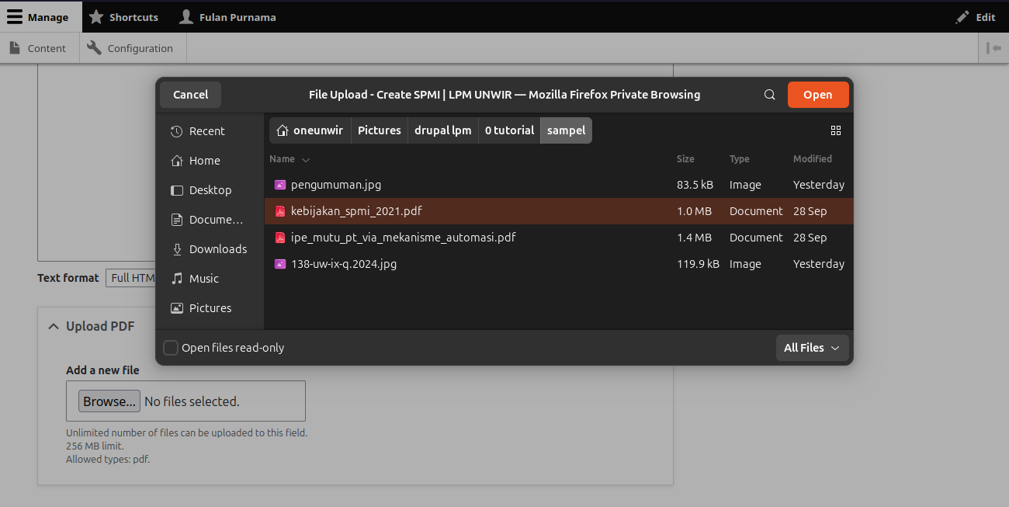Sort files by the Size column header
Viewport: 1009px width, 507px height.
(x=685, y=159)
